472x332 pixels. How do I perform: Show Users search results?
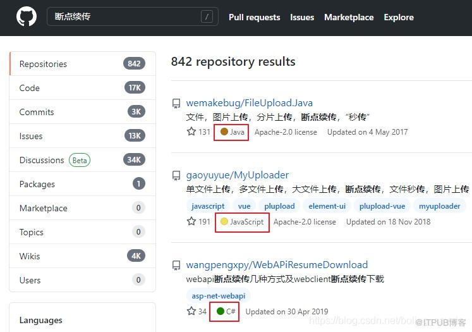coord(83,280)
